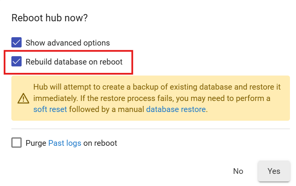Click "followed by a manual" warning text

tap(106, 110)
